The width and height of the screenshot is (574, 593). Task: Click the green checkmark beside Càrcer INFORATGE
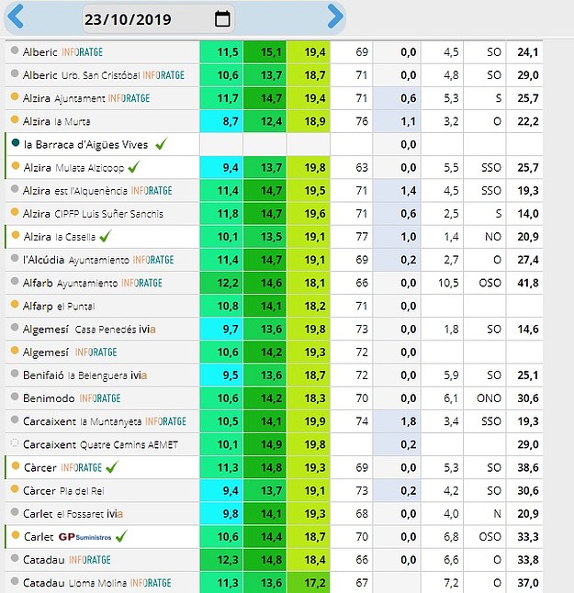pyautogui.click(x=112, y=467)
